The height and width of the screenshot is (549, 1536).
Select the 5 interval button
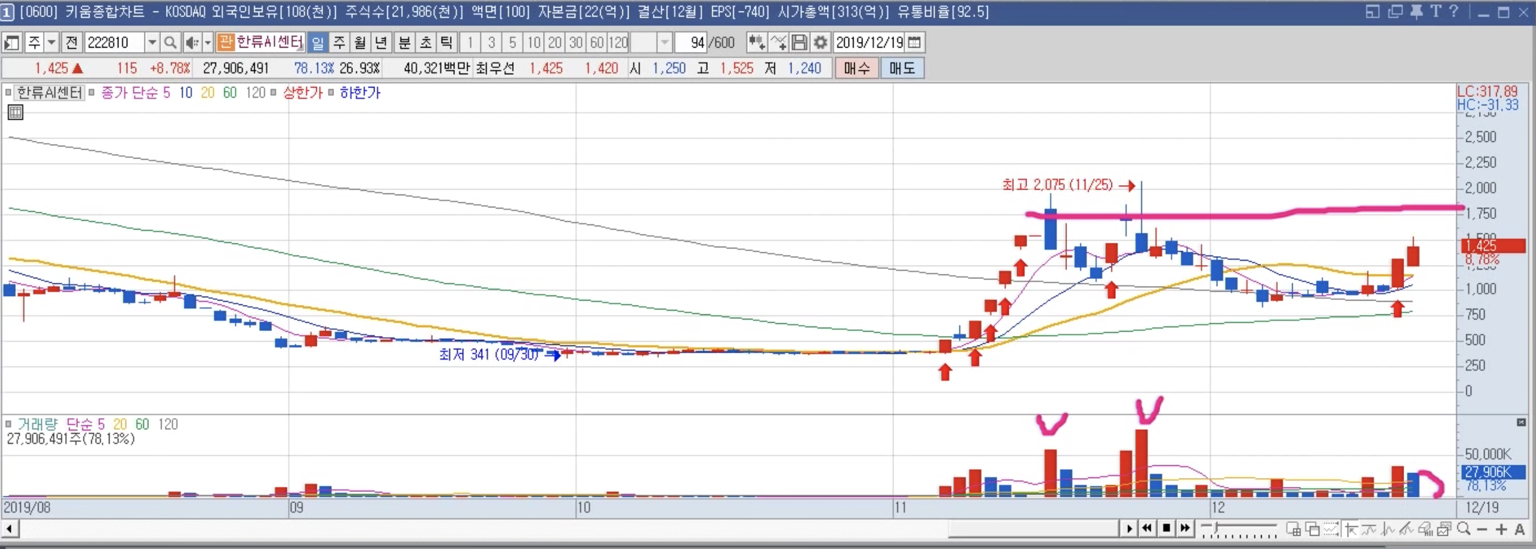click(512, 42)
